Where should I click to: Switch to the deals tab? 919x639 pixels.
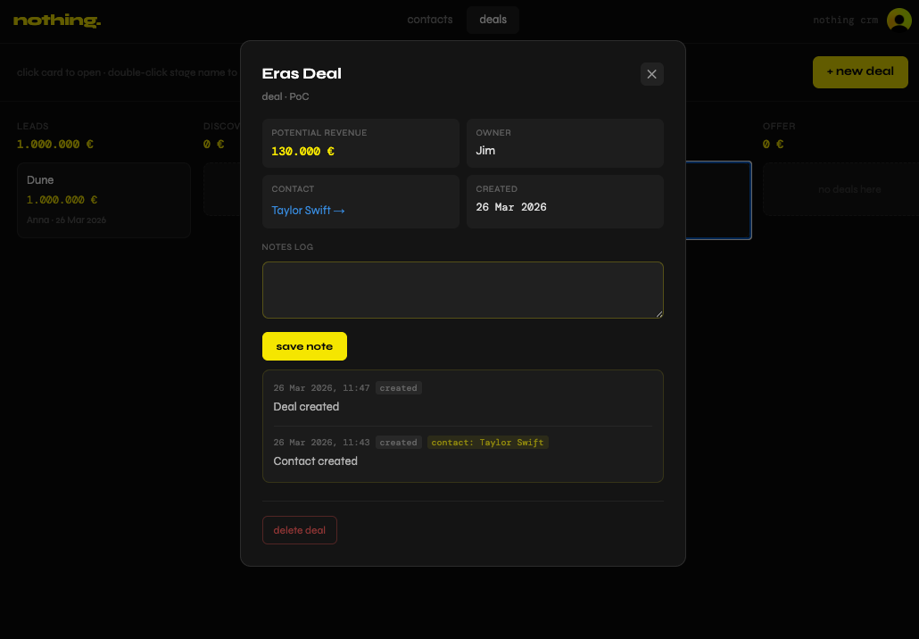(x=493, y=20)
